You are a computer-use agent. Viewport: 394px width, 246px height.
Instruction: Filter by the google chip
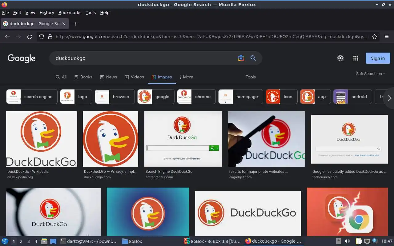tap(156, 97)
